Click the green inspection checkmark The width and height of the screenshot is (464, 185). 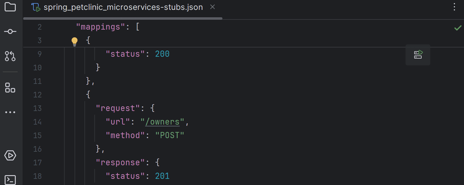pyautogui.click(x=458, y=28)
